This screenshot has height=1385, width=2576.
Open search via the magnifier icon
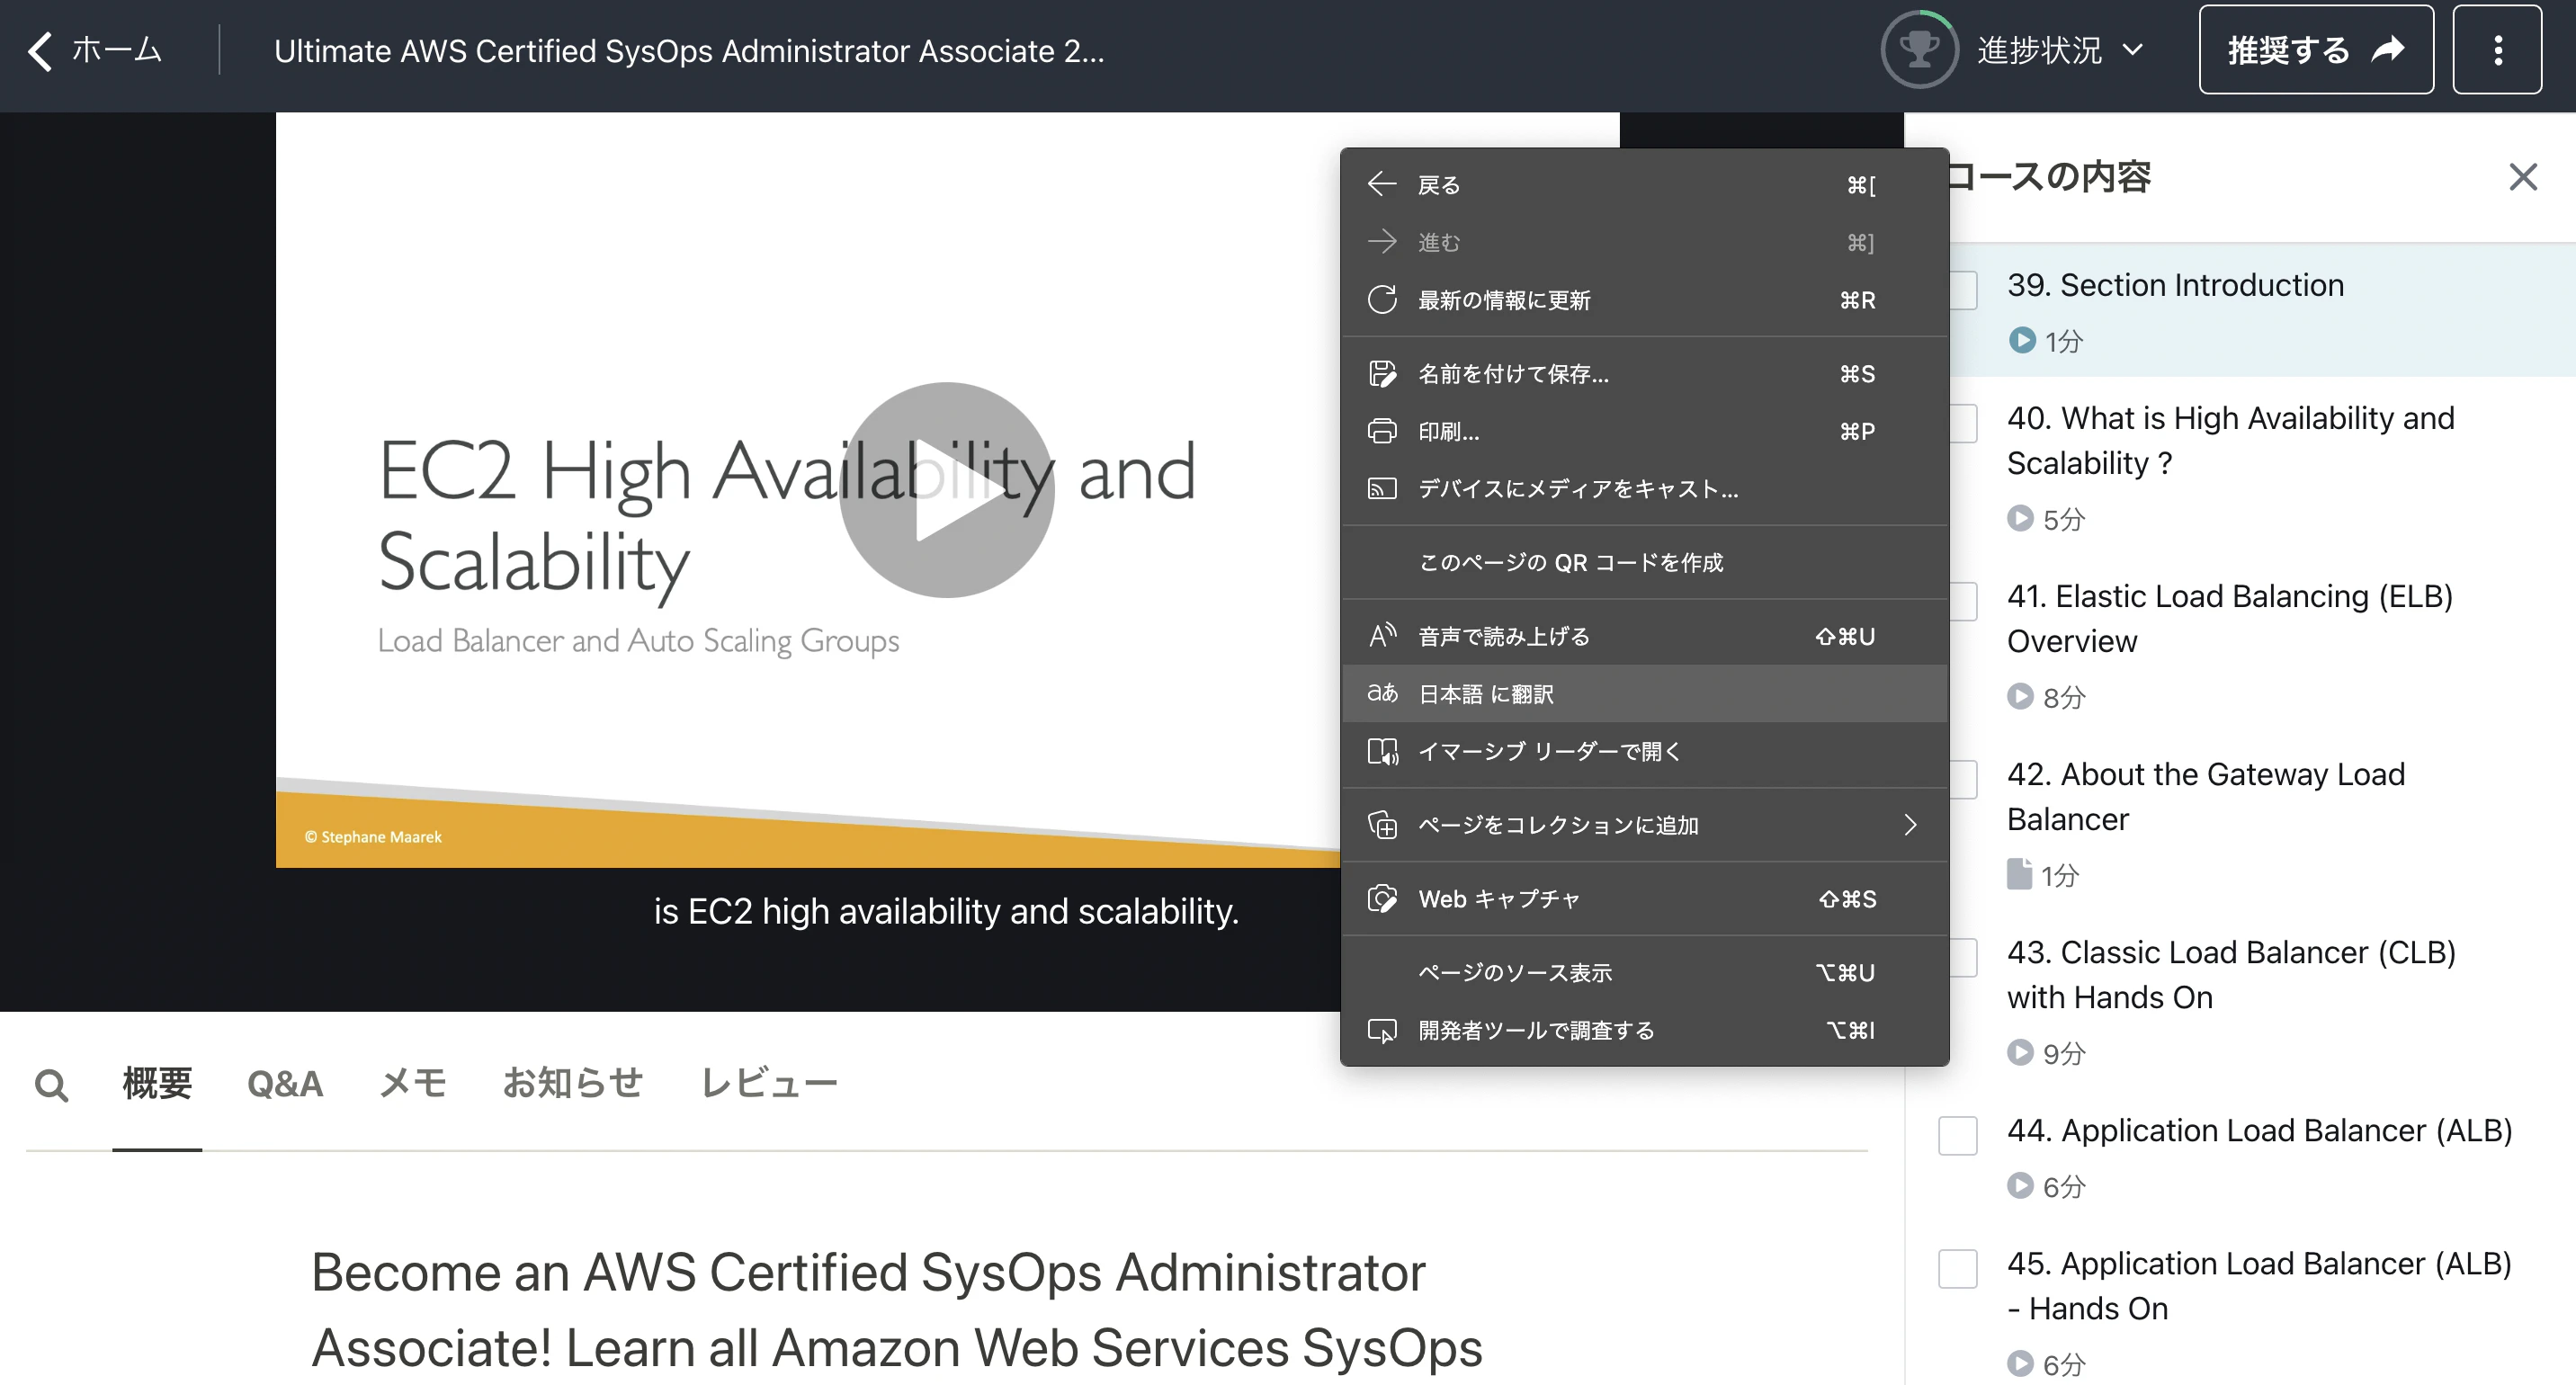point(52,1083)
